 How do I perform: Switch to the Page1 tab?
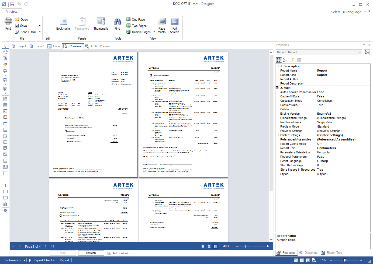coord(19,46)
